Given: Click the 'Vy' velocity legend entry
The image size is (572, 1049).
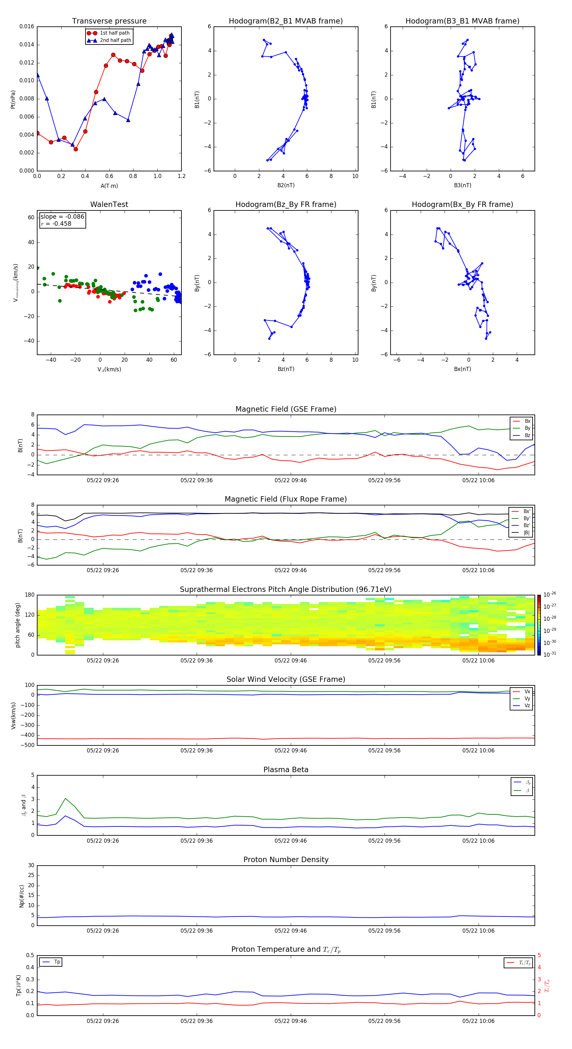Looking at the screenshot, I should point(521,698).
